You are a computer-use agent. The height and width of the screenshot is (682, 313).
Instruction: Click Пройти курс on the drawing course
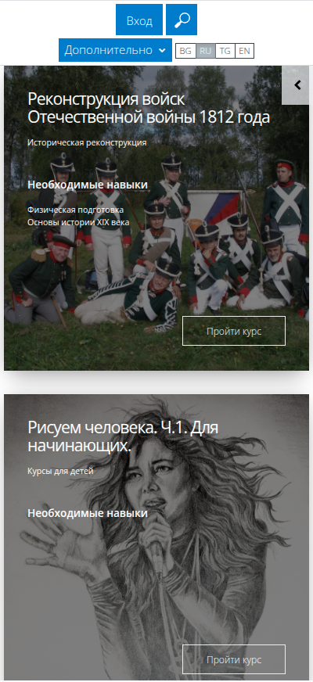(234, 659)
